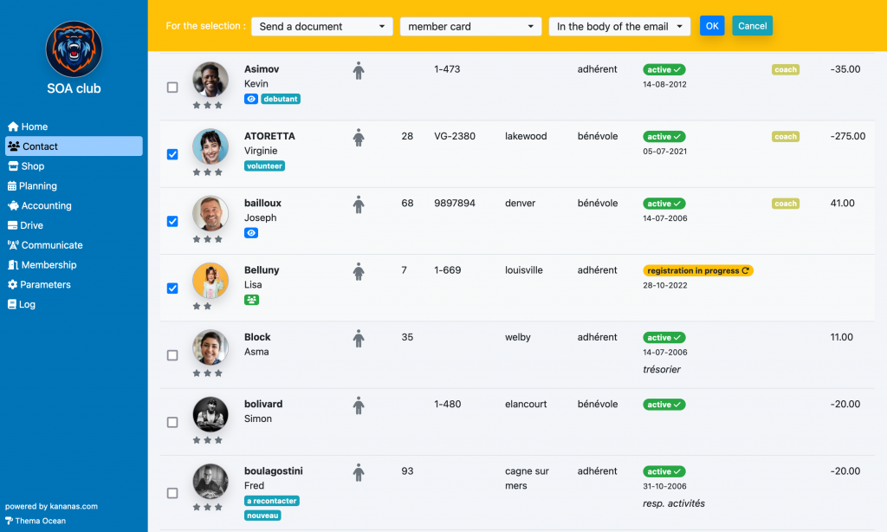Tick the bolivard Simon checkbox
This screenshot has height=532, width=887.
click(x=172, y=422)
